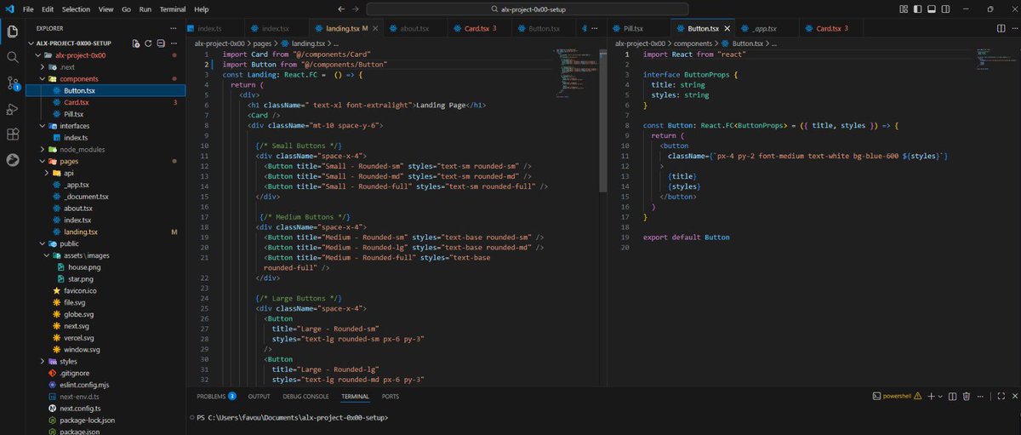Open the File menu
Image resolution: width=1021 pixels, height=435 pixels.
click(28, 9)
